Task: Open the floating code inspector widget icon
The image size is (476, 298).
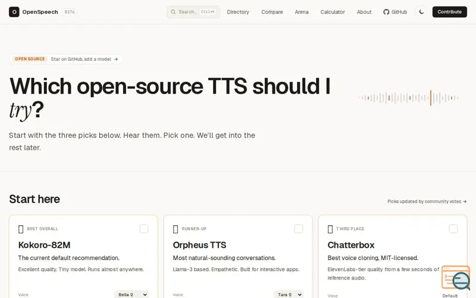Action: point(456,278)
